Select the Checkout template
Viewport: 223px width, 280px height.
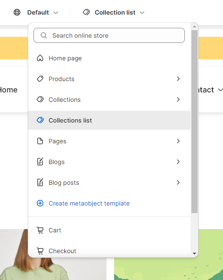pyautogui.click(x=109, y=251)
